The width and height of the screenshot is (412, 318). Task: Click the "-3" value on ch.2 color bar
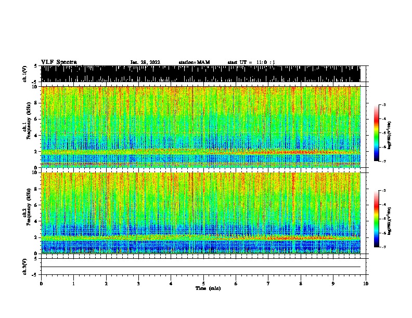383,191
